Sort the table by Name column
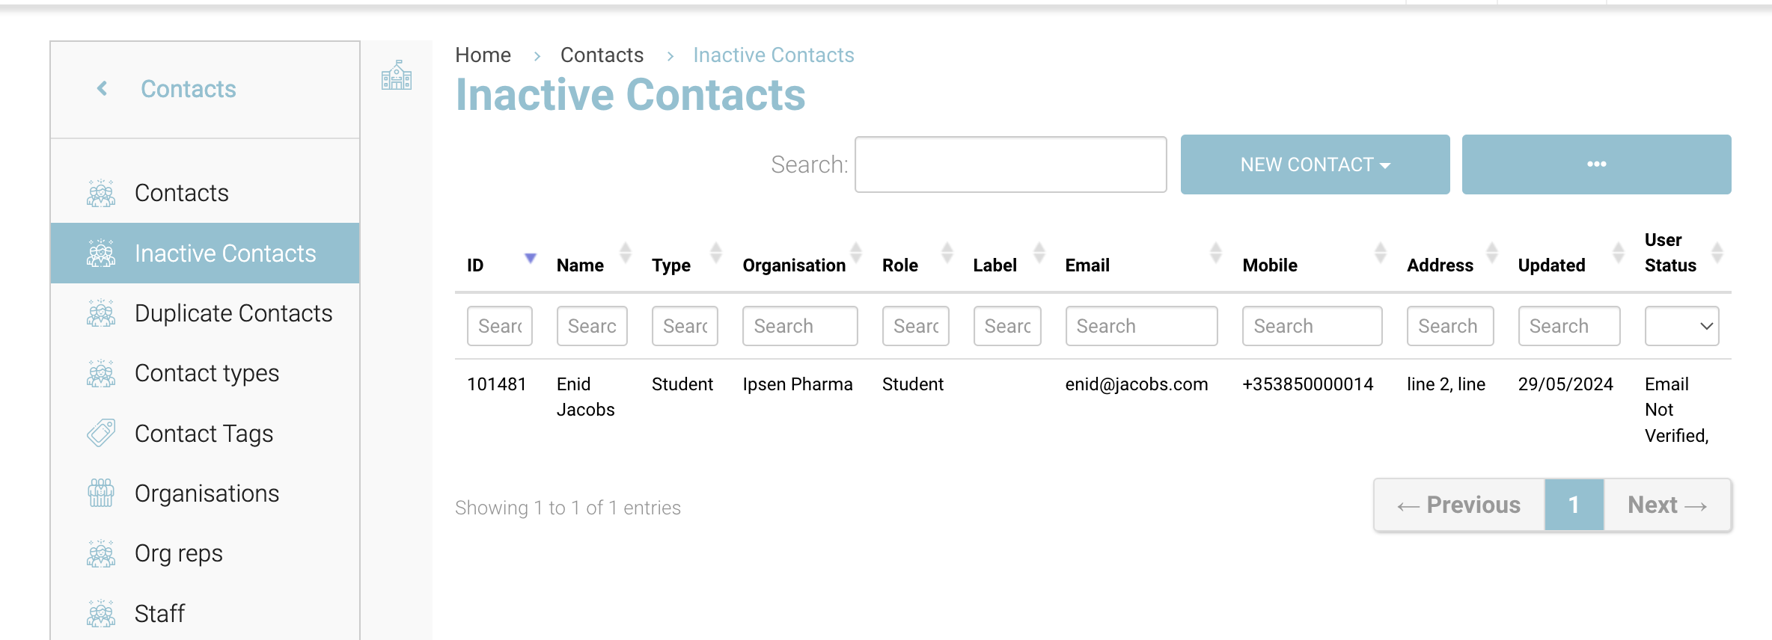 pos(626,253)
